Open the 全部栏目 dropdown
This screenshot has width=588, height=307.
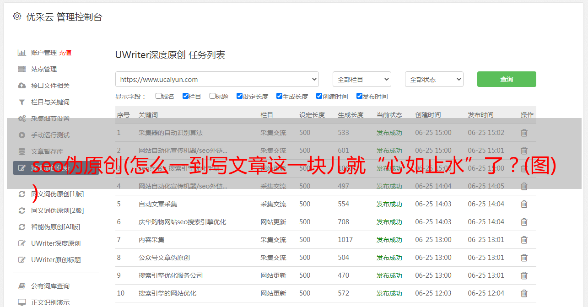point(362,79)
